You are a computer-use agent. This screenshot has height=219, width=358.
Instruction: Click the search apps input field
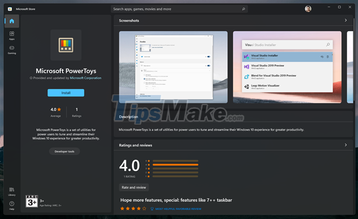point(179,9)
